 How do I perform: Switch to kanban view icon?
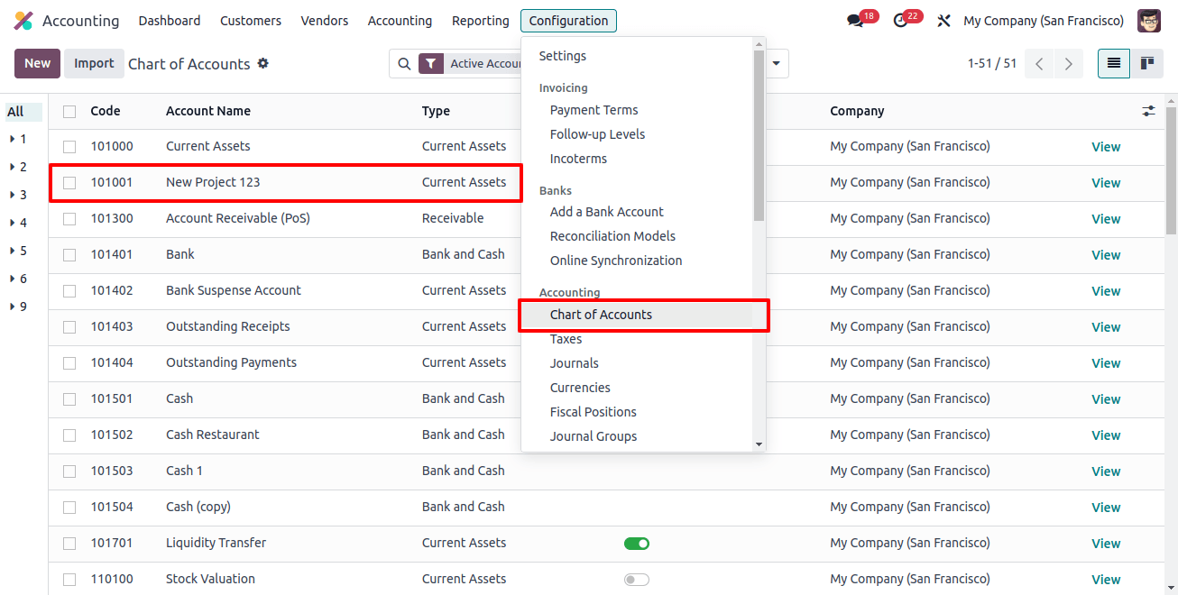coord(1146,63)
